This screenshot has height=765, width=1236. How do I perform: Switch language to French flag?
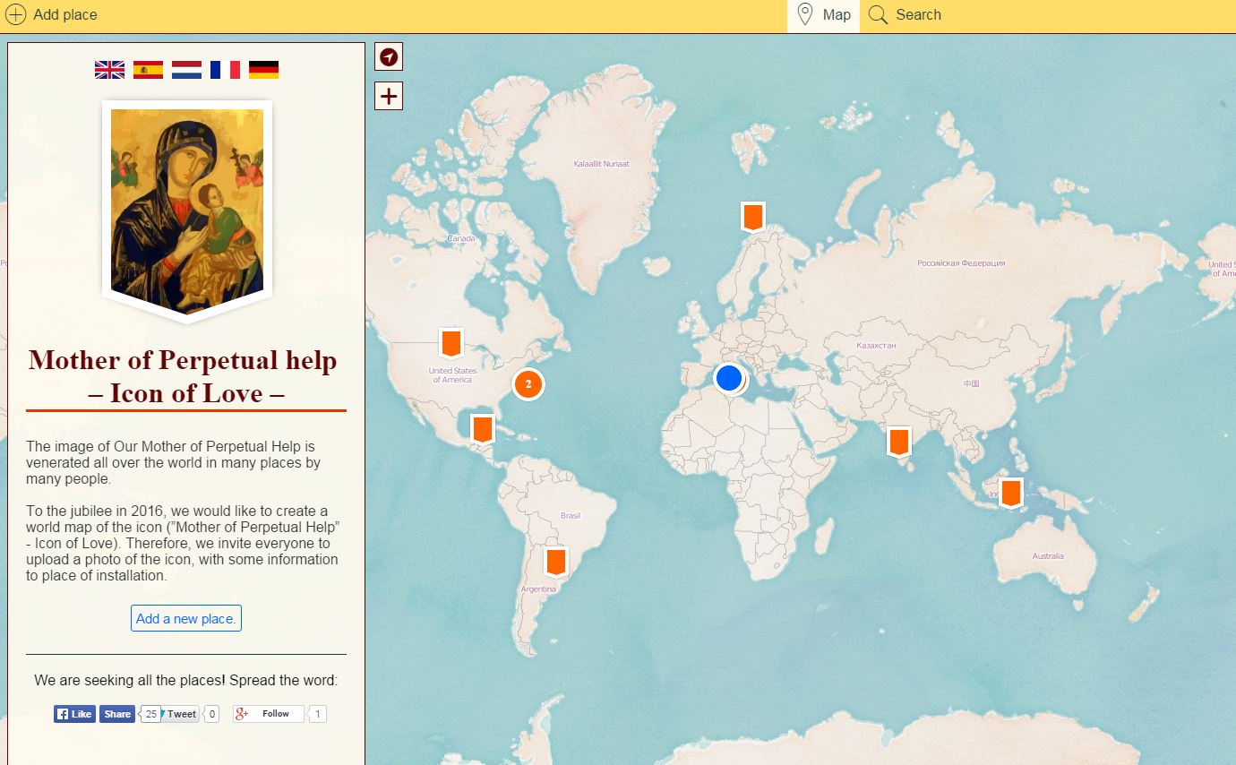pyautogui.click(x=225, y=70)
